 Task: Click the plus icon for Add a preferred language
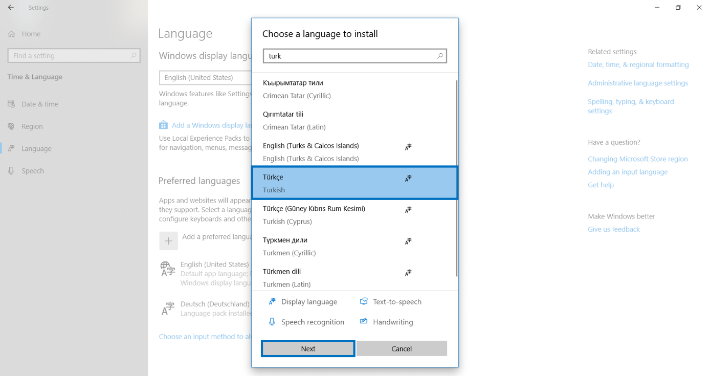[x=168, y=240]
